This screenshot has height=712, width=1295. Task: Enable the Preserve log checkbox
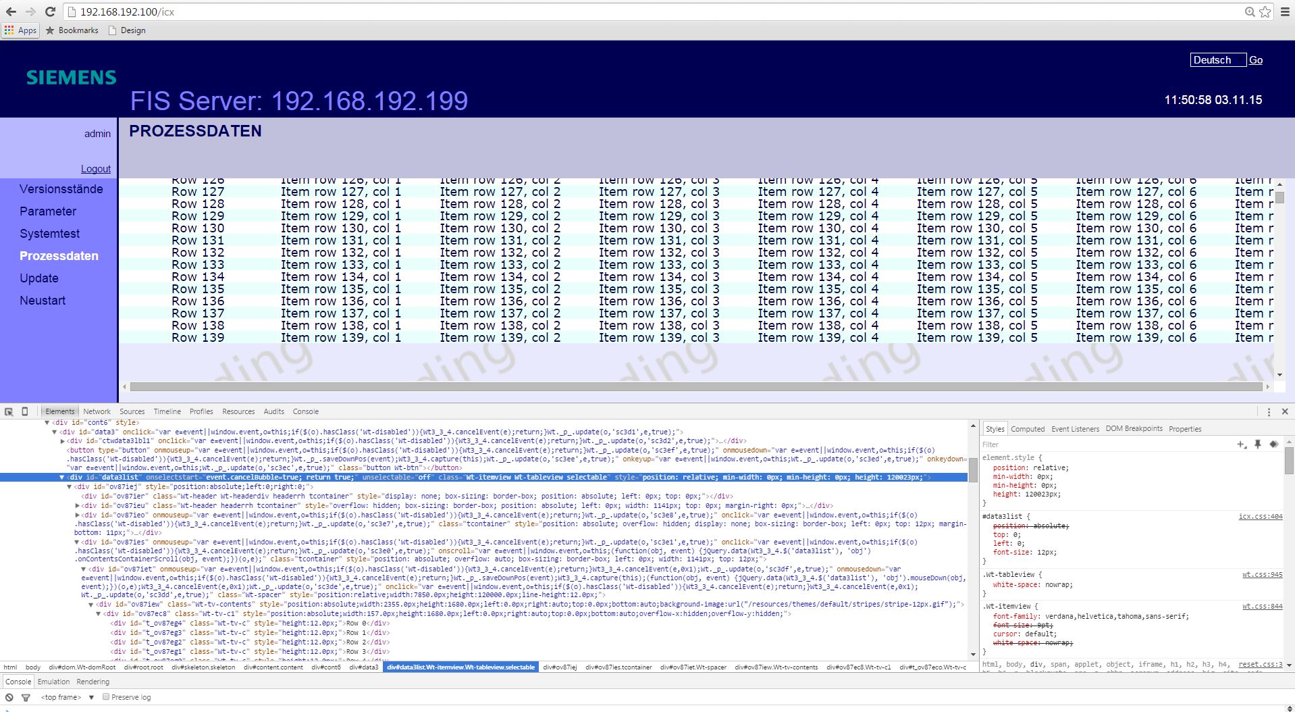tap(106, 696)
